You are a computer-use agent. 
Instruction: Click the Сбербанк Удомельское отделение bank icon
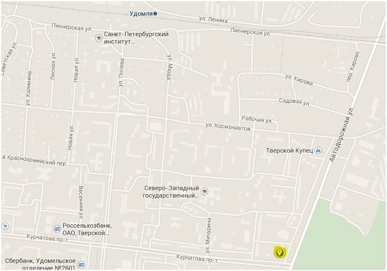(x=81, y=265)
